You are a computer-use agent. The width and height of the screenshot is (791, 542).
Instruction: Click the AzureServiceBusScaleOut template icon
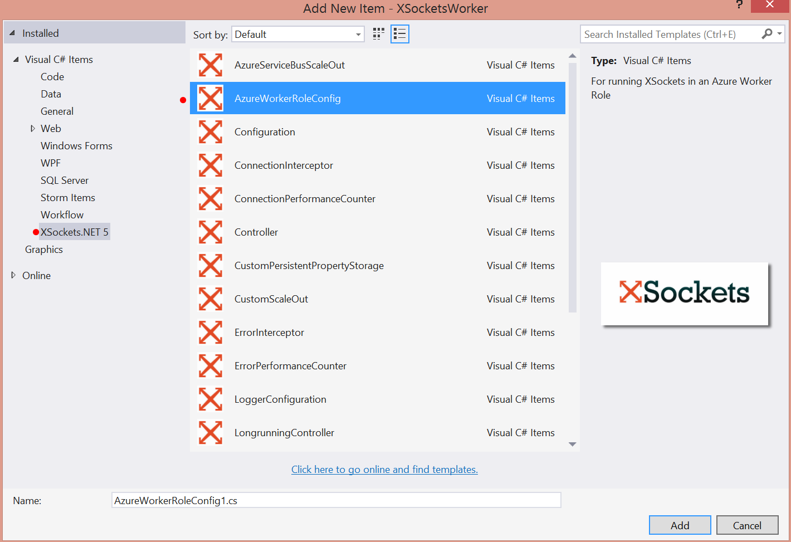click(x=211, y=65)
